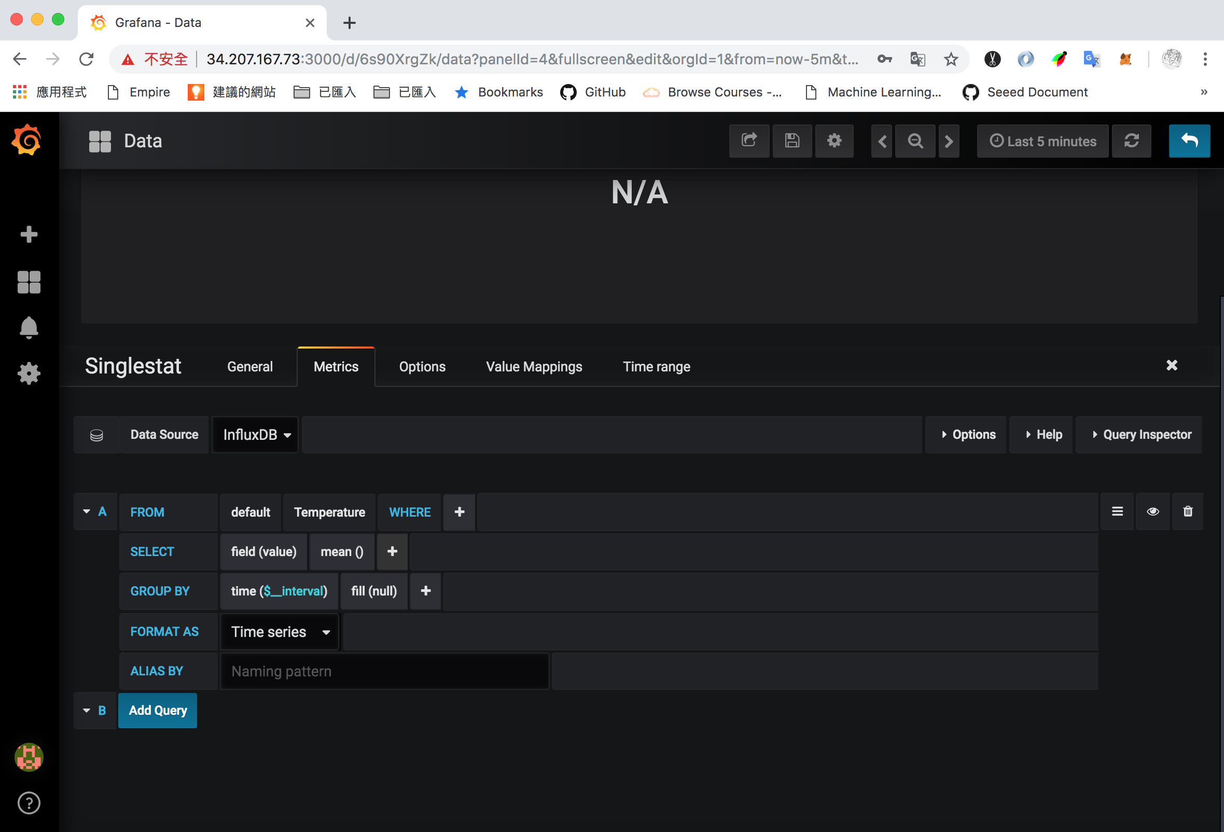Click the WHERE keyword label
Screen dimensions: 1224x832
pyautogui.click(x=410, y=512)
